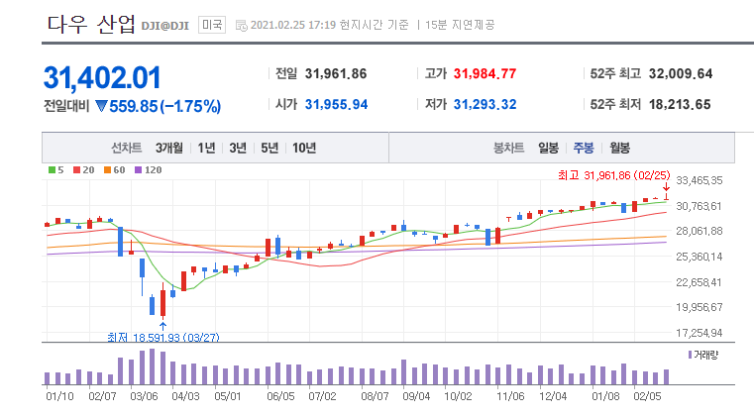This screenshot has width=754, height=417.
Task: Switch line chart to 5년 range
Action: click(x=269, y=148)
